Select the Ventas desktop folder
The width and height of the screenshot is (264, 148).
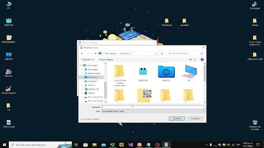pos(255,22)
